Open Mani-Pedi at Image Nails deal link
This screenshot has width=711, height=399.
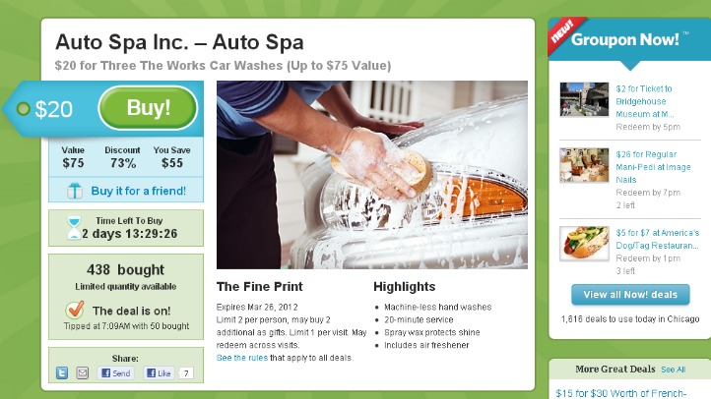pos(653,167)
